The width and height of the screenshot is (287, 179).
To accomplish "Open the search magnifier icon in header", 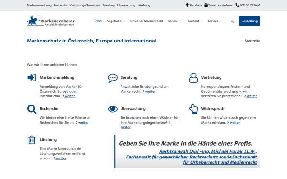I will (232, 21).
